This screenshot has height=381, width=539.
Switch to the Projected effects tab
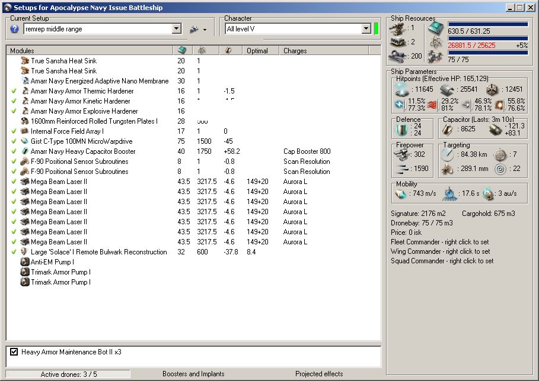(319, 374)
